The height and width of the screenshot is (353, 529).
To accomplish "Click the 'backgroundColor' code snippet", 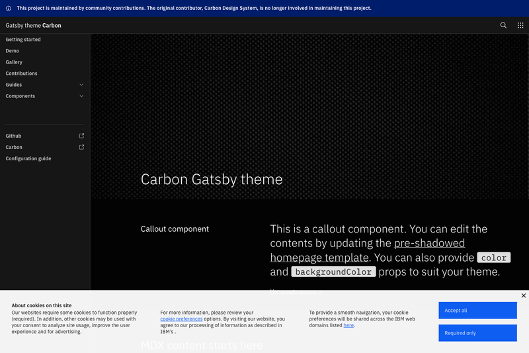I will pos(333,272).
